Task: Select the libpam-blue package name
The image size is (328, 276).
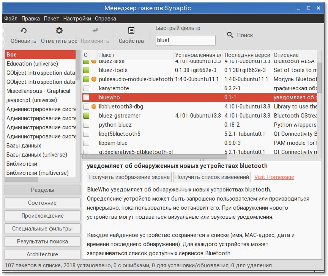Action: [113, 143]
